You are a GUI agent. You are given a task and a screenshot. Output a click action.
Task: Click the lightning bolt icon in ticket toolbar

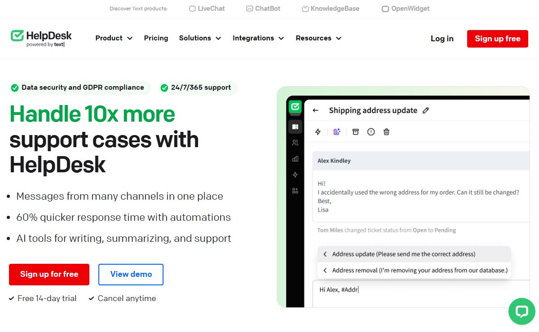[318, 132]
